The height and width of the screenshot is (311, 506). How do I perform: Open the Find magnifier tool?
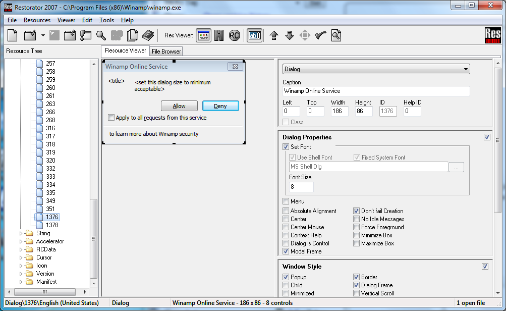coord(101,35)
